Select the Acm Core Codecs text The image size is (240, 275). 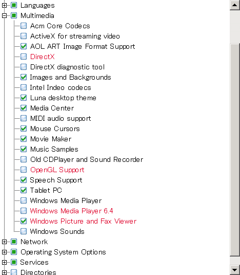point(60,26)
